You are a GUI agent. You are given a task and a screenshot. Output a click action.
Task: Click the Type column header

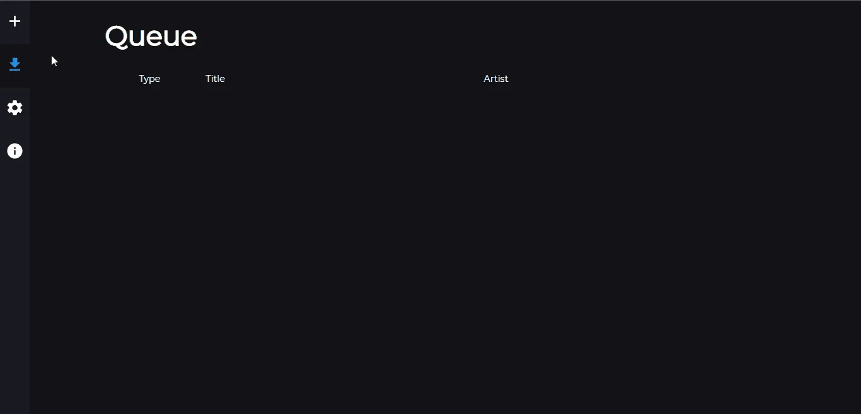point(149,79)
